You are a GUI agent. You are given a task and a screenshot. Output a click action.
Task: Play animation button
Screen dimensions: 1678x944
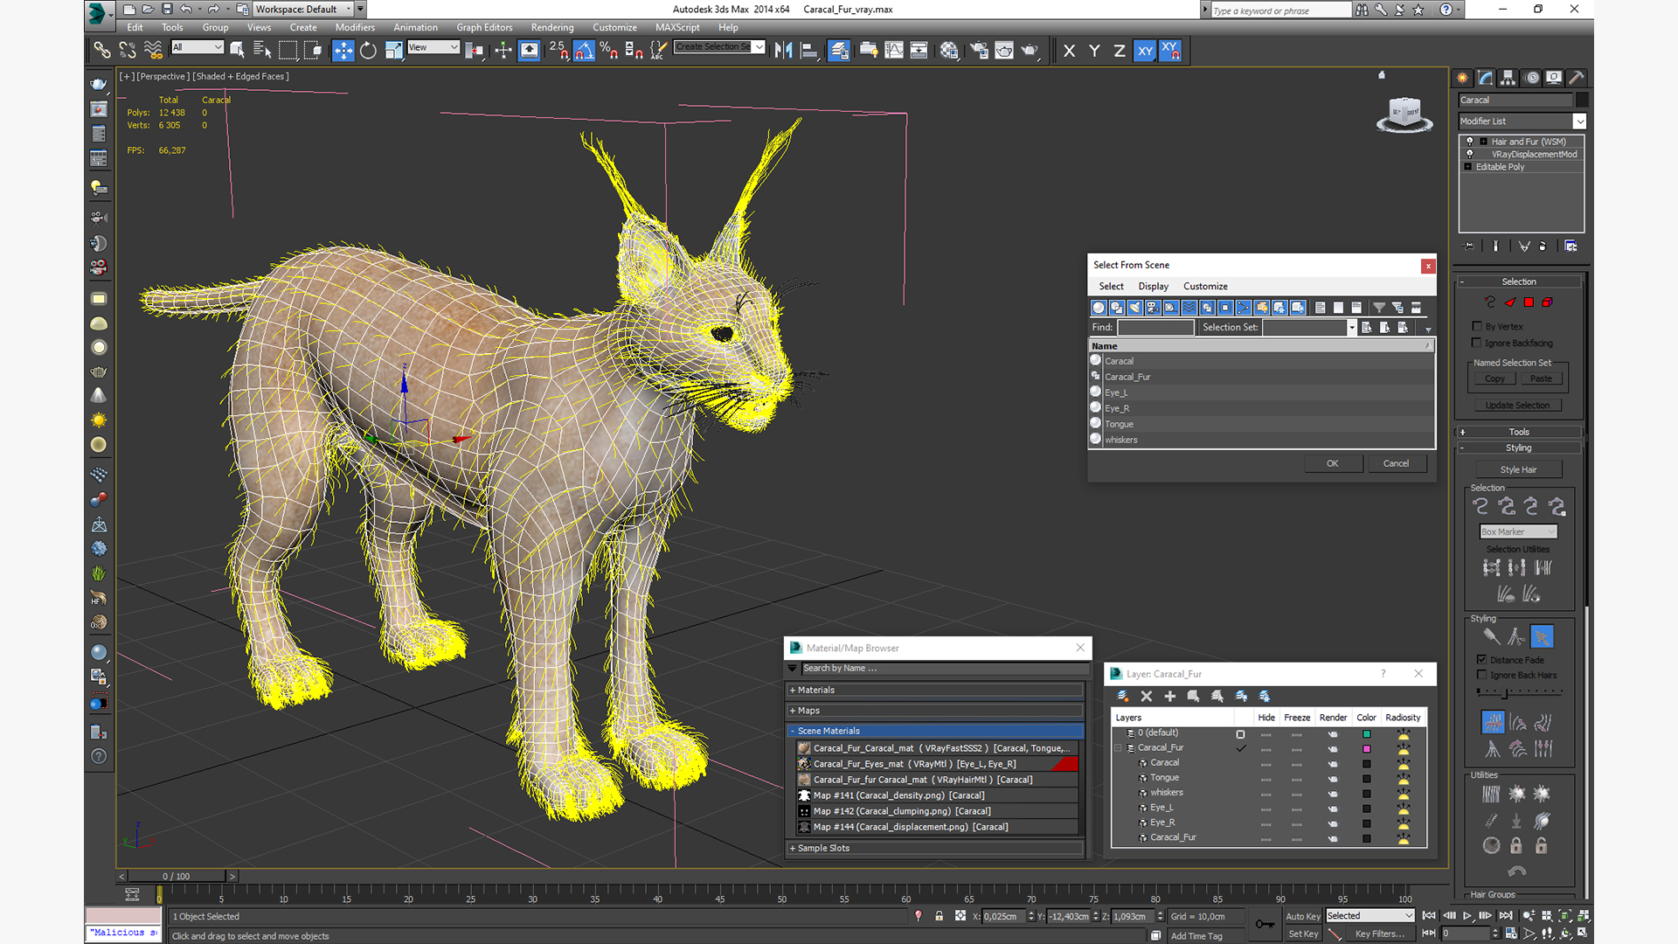1467,916
